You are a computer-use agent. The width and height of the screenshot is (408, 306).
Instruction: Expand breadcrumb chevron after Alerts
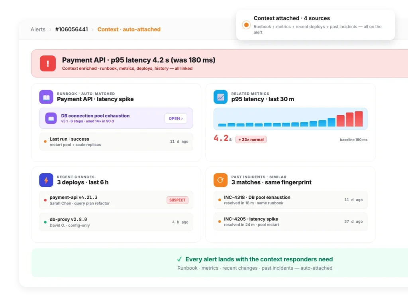tap(50, 29)
